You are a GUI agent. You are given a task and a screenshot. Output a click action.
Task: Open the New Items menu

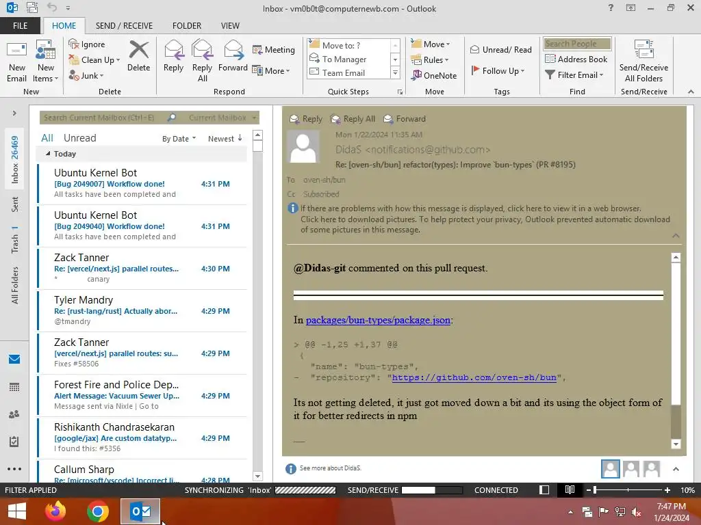tap(46, 61)
